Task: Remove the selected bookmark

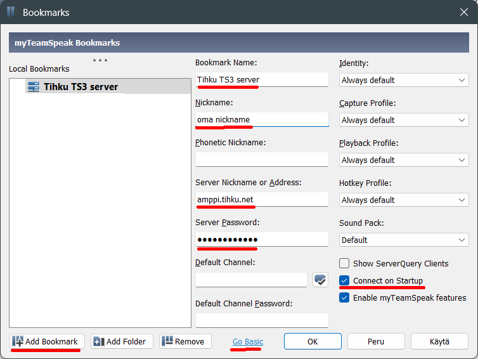Action: [184, 341]
